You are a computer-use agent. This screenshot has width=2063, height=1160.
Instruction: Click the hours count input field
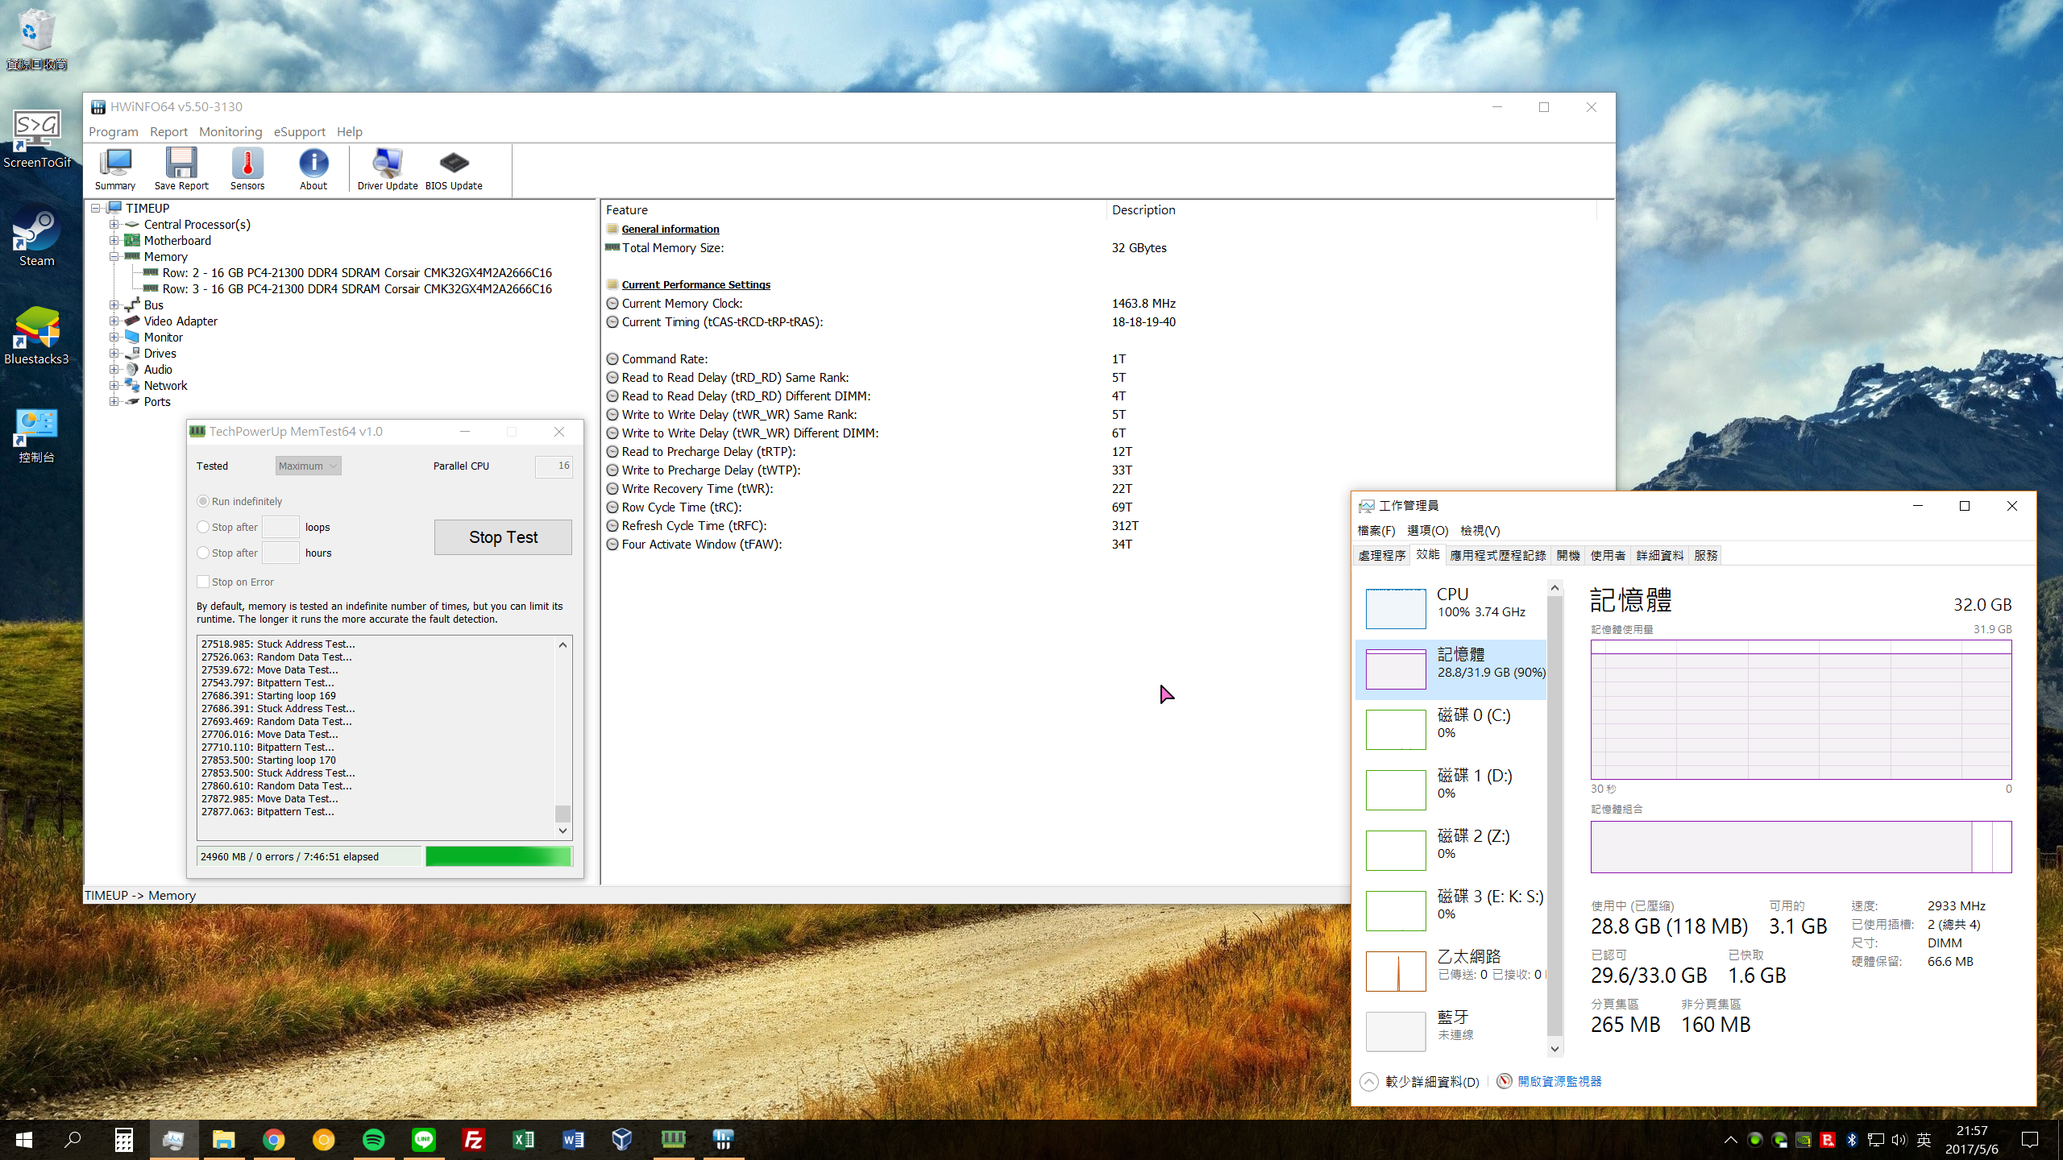[x=280, y=553]
